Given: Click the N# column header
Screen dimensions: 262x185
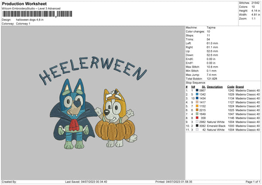Looking at the screenshot, I should click(x=193, y=87).
